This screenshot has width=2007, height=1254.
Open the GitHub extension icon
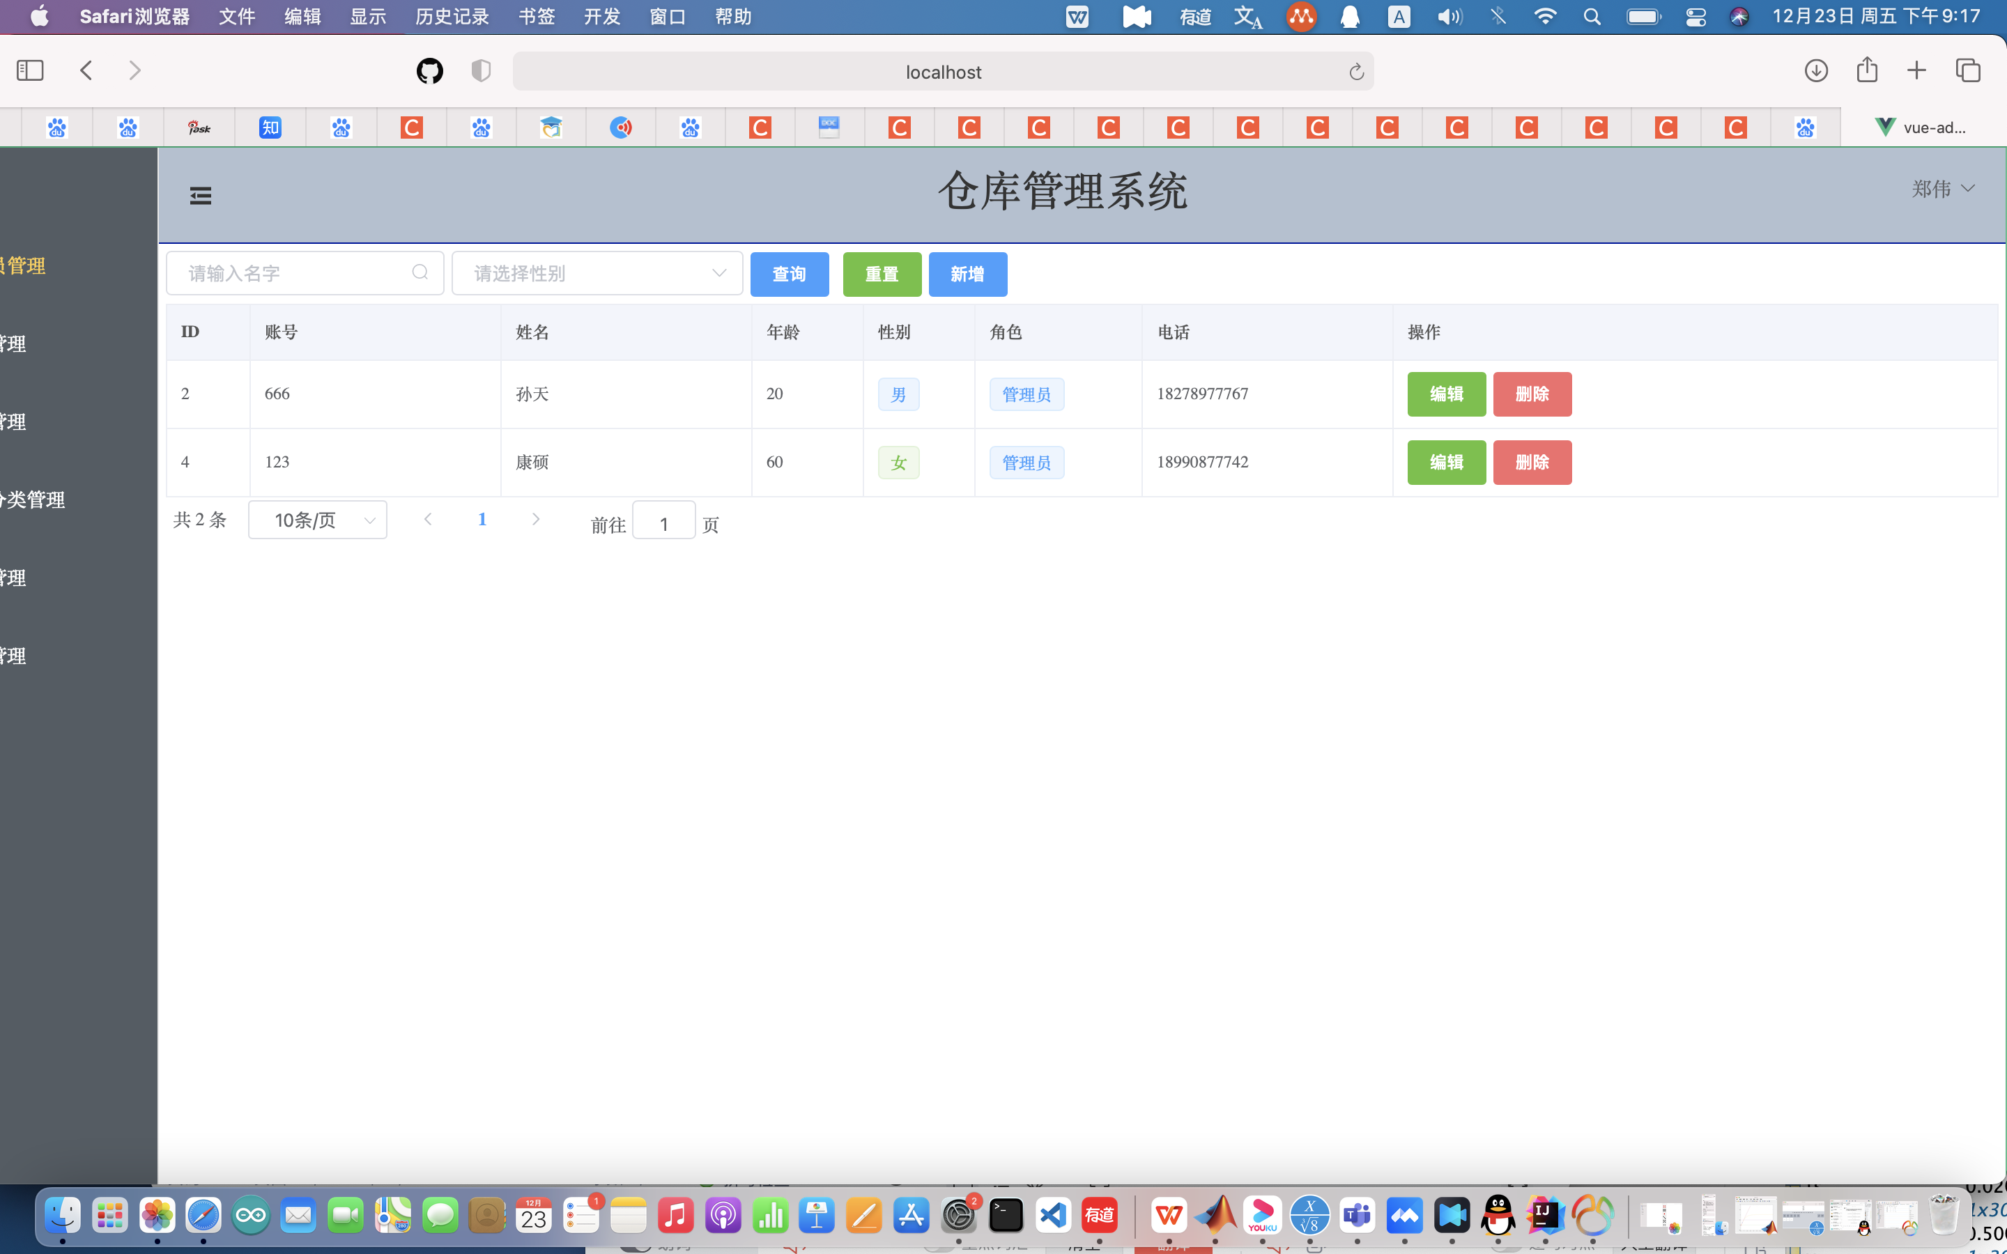point(429,71)
